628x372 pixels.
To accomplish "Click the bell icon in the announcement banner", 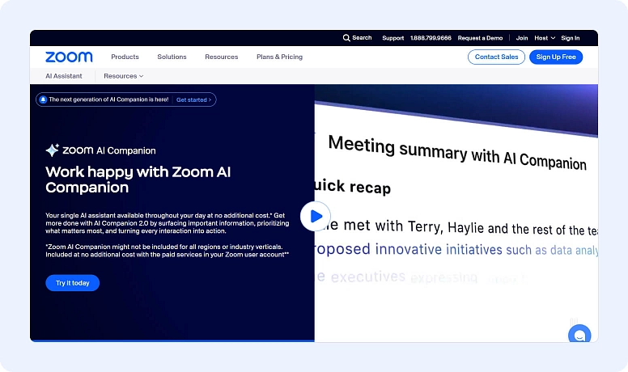I will point(43,99).
